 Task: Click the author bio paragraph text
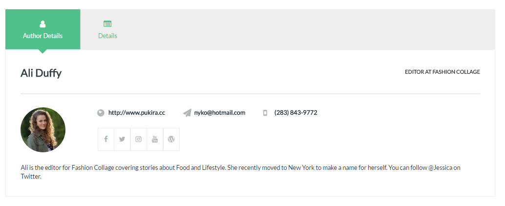(241, 172)
